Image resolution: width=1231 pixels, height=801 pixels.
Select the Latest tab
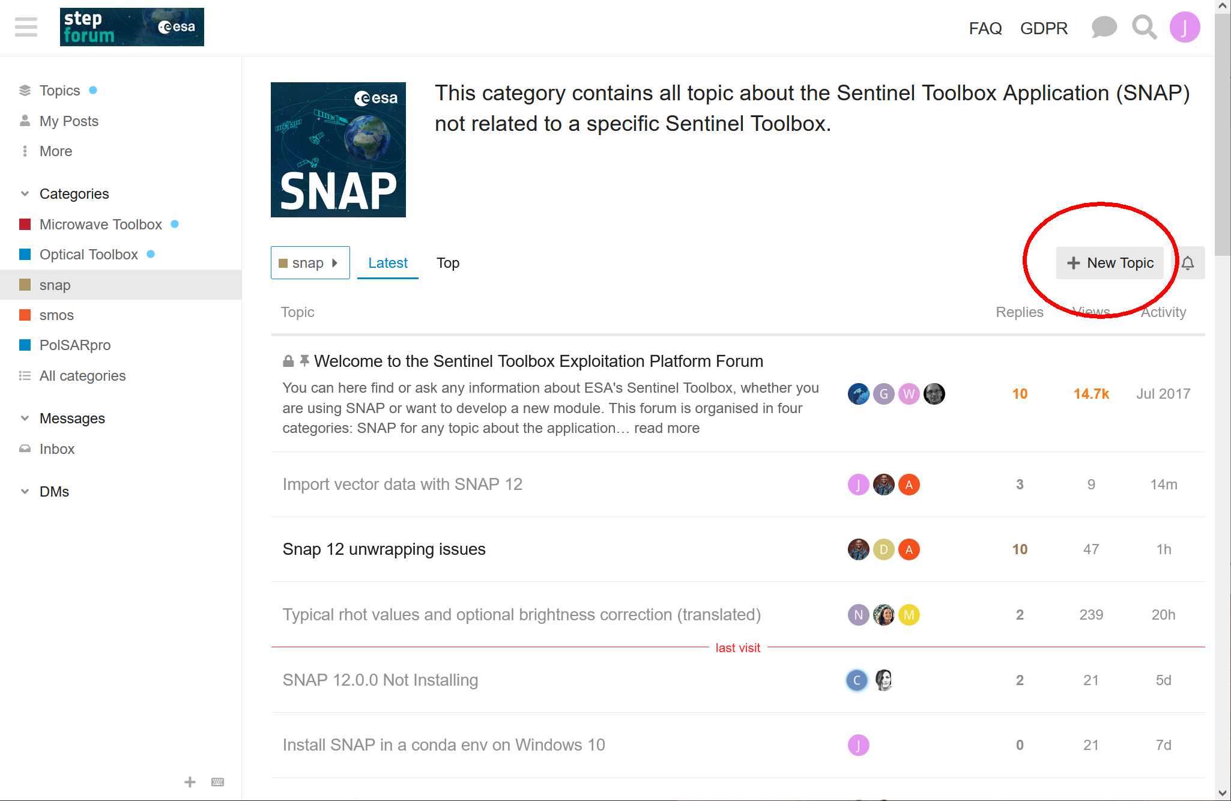point(388,263)
